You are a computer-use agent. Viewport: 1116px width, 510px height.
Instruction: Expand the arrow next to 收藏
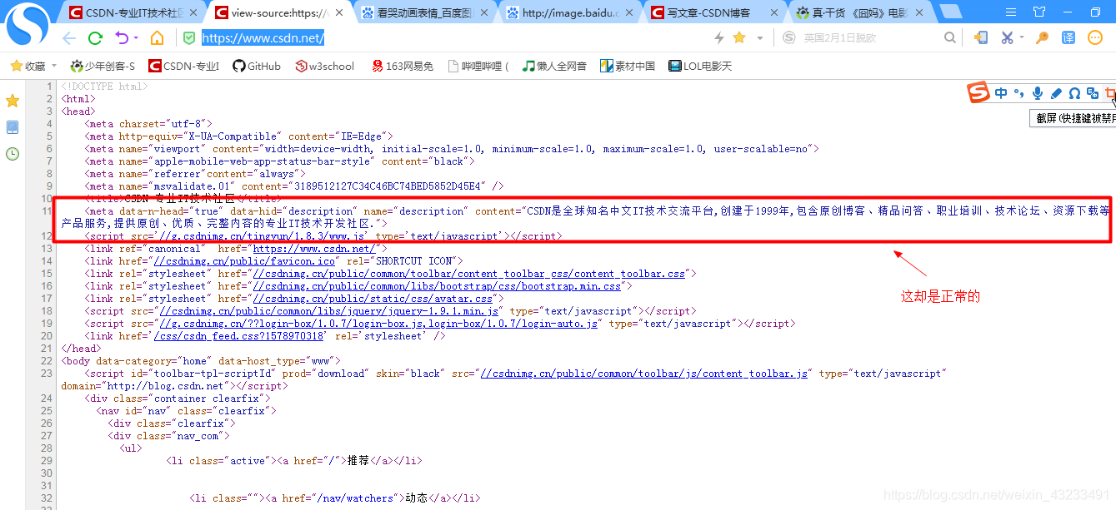(x=54, y=66)
